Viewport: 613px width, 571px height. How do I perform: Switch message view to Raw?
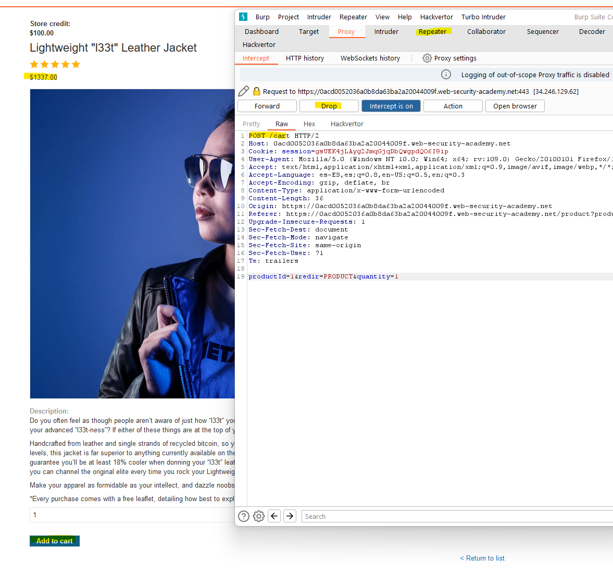coord(281,124)
